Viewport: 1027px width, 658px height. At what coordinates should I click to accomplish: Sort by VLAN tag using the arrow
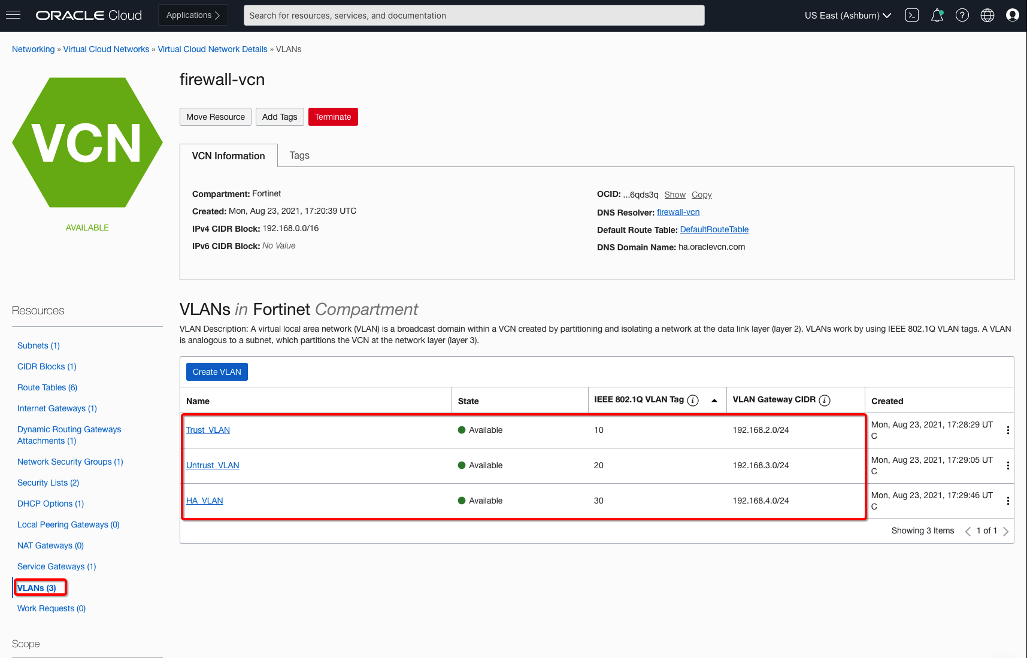tap(714, 401)
